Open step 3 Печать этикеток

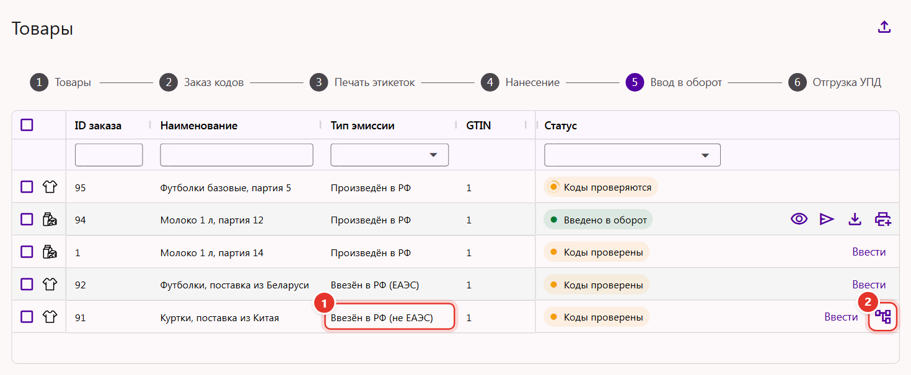click(x=362, y=82)
